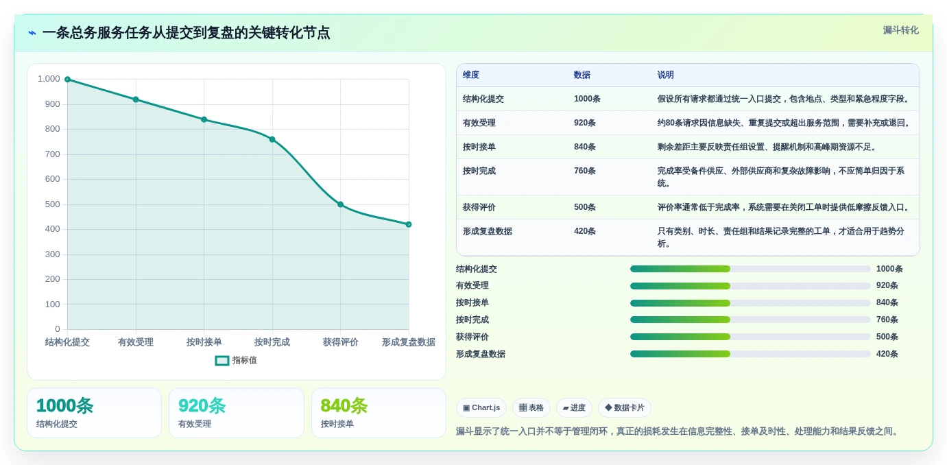Click 有效受理 in the table's 维度 column
Screen dimensions: 947x465
tap(479, 123)
